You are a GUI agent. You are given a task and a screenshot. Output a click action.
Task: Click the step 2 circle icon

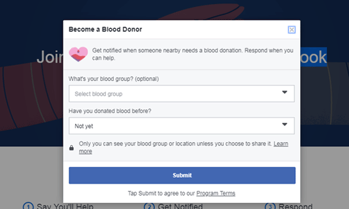[149, 207]
